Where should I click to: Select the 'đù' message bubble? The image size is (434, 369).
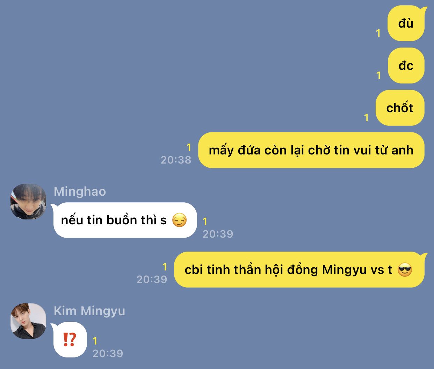pos(406,23)
